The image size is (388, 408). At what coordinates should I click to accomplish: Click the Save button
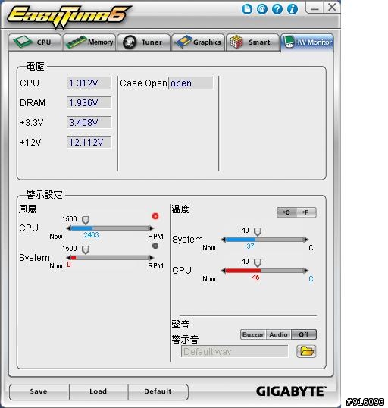pyautogui.click(x=39, y=392)
